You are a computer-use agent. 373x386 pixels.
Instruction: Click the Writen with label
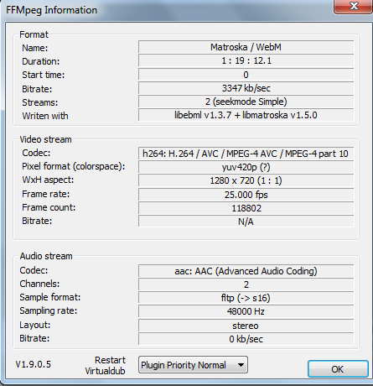coord(45,116)
